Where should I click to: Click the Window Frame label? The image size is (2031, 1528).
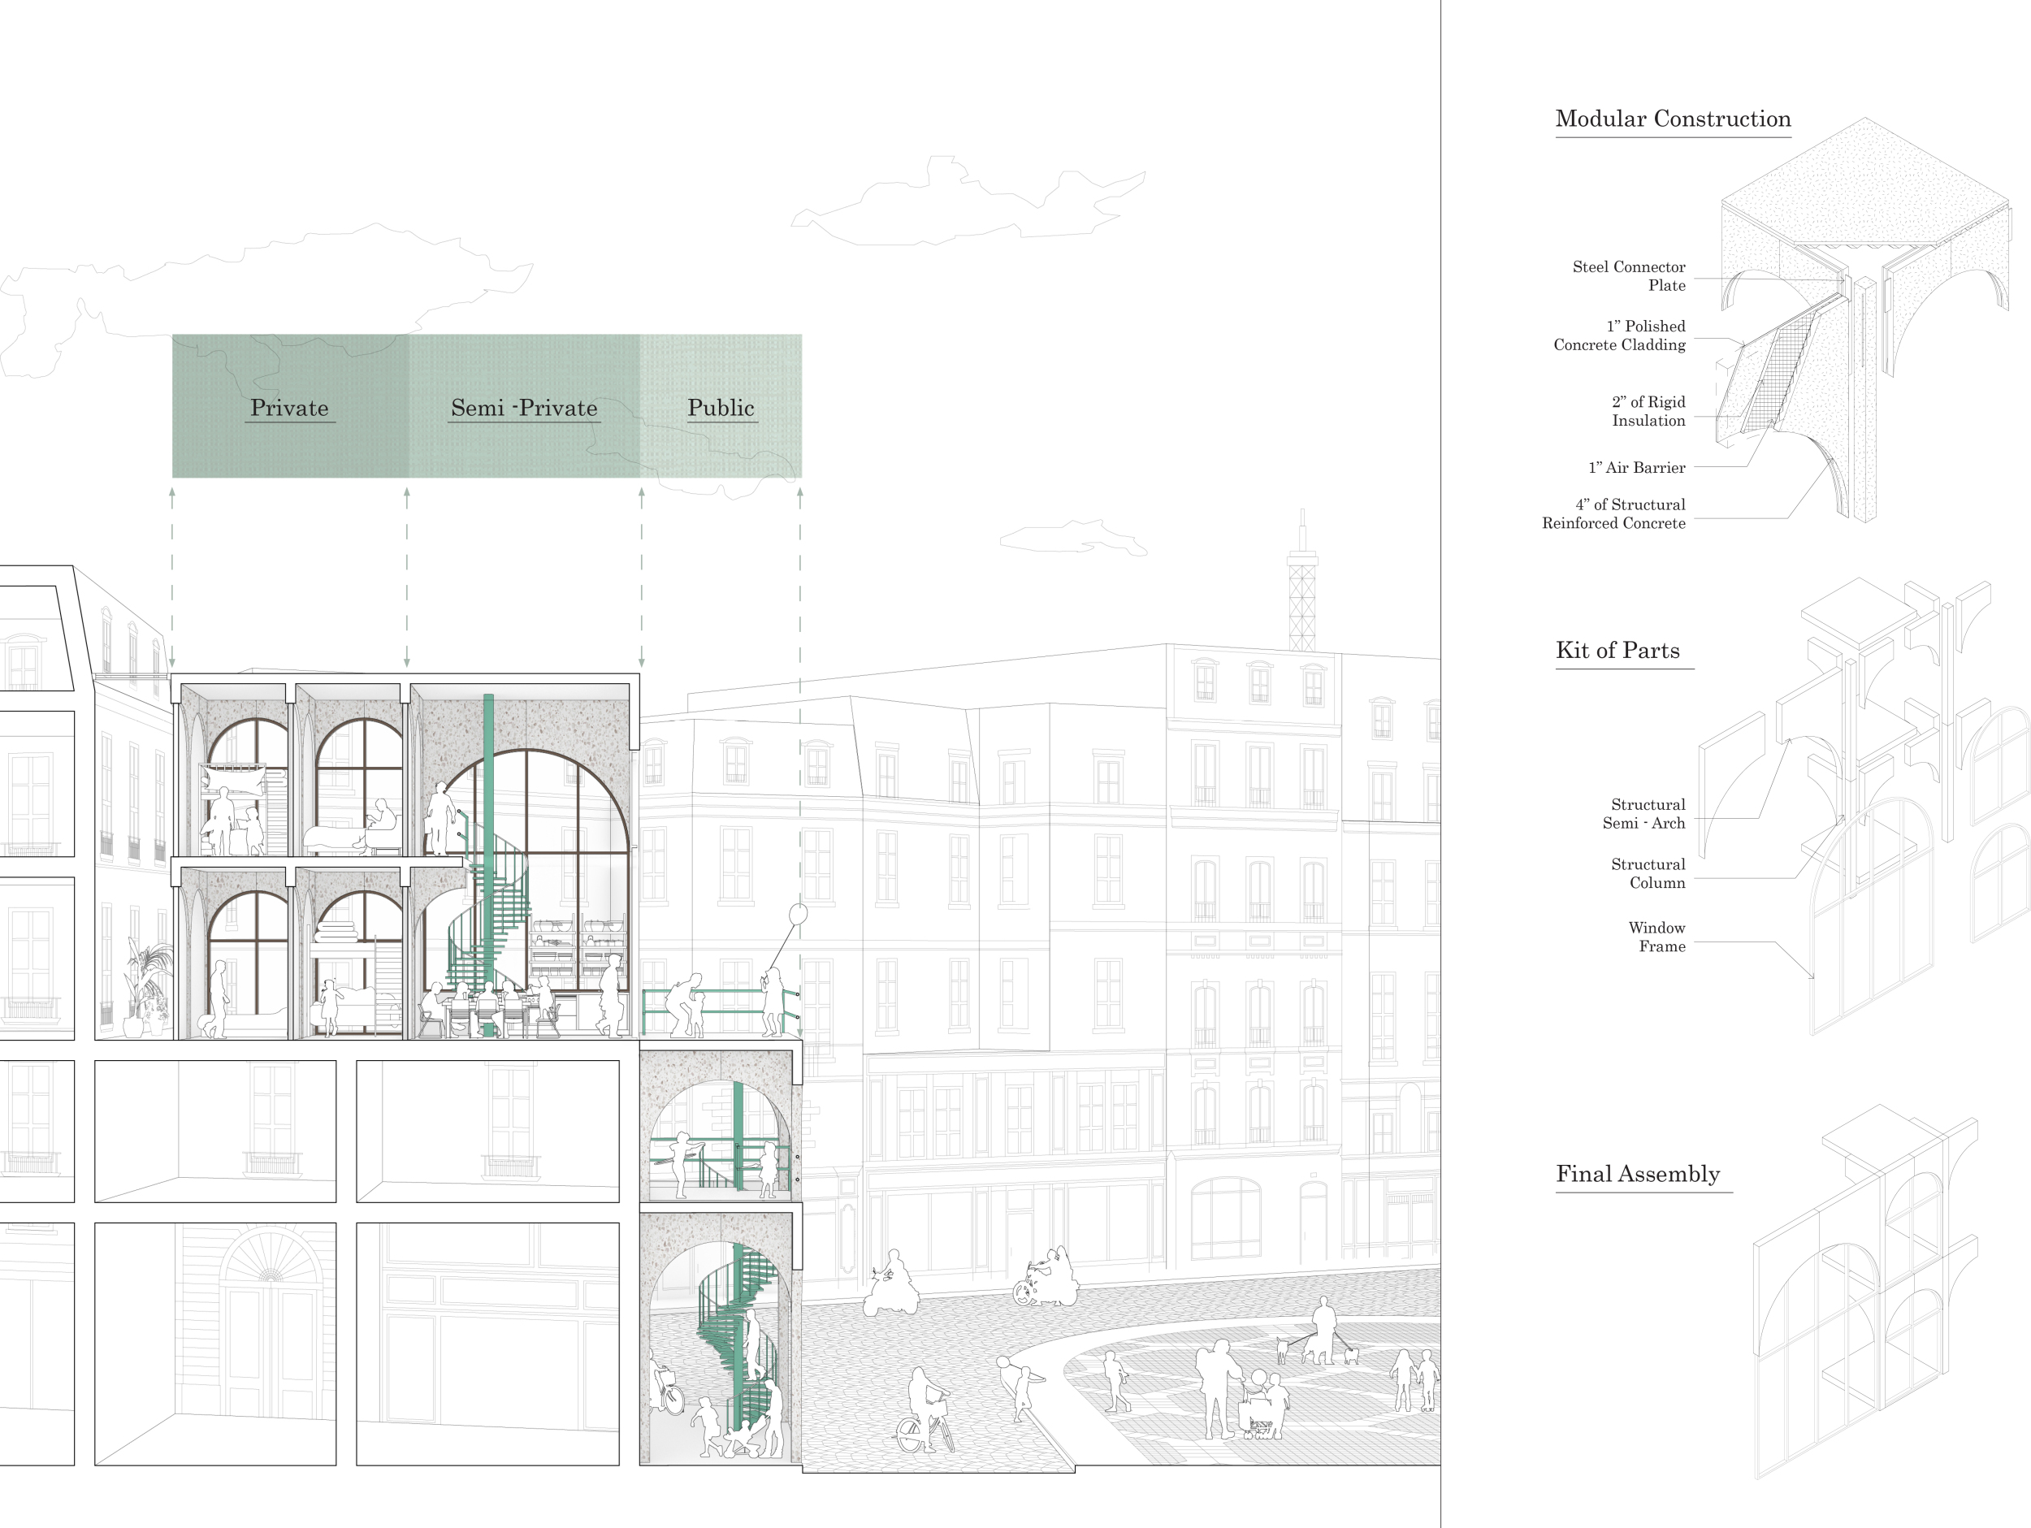pyautogui.click(x=1656, y=937)
